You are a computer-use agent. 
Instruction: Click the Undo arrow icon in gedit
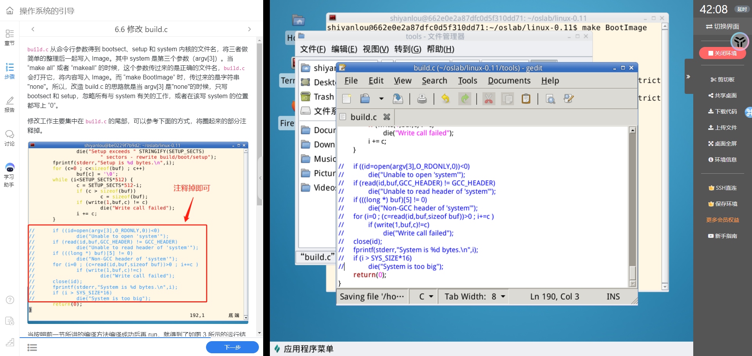[x=445, y=99]
